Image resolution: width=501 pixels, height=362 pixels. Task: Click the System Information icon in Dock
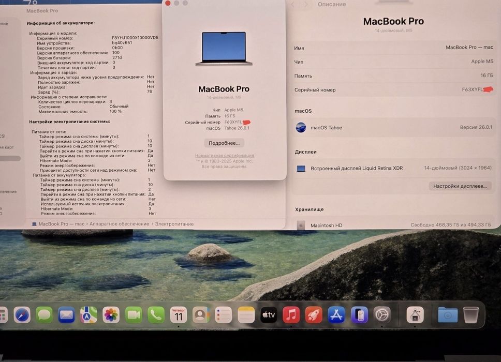[x=415, y=315]
